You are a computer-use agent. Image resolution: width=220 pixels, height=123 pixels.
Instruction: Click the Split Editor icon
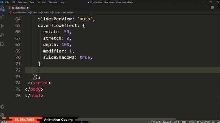[x=212, y=8]
